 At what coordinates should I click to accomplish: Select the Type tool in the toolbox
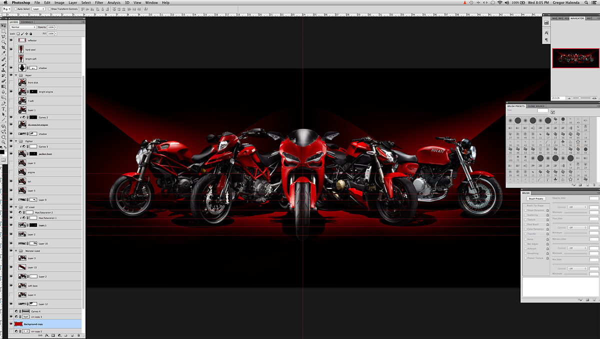(x=3, y=108)
